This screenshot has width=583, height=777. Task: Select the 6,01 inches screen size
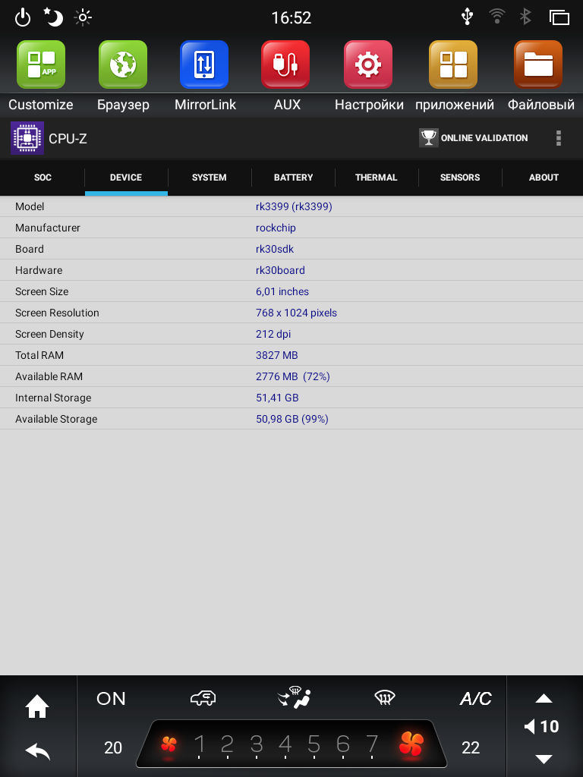click(x=282, y=292)
